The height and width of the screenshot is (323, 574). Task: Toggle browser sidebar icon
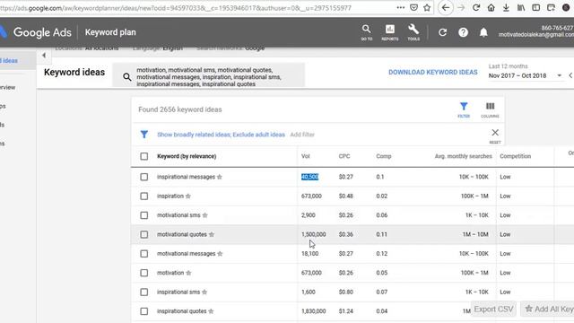pos(536,8)
